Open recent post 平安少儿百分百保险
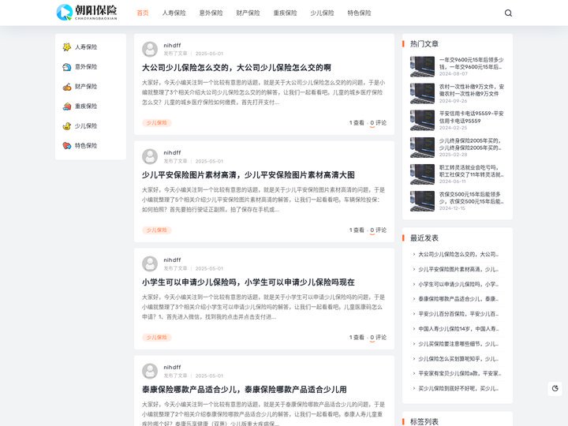Viewport: 568px width, 426px height. (458, 314)
